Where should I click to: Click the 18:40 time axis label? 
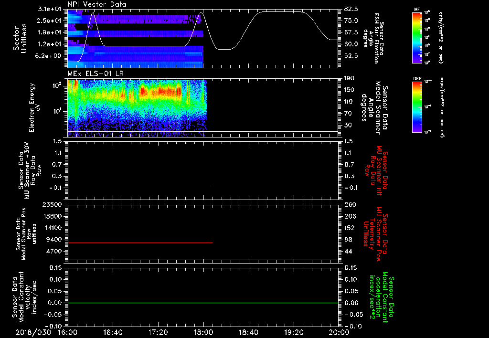coord(248,332)
